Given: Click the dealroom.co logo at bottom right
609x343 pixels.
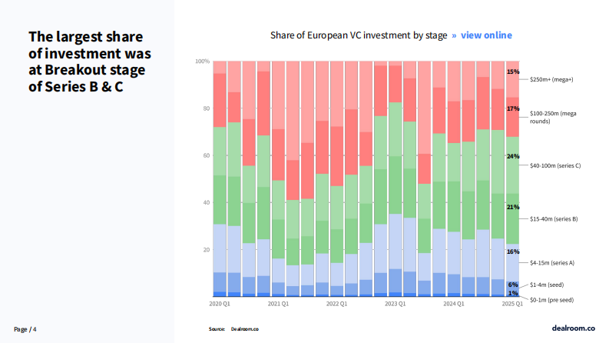Looking at the screenshot, I should pyautogui.click(x=574, y=328).
